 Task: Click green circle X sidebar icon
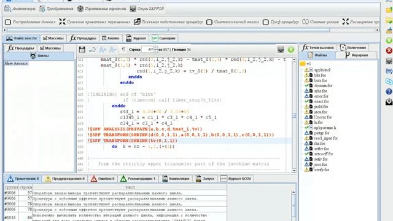(389, 41)
